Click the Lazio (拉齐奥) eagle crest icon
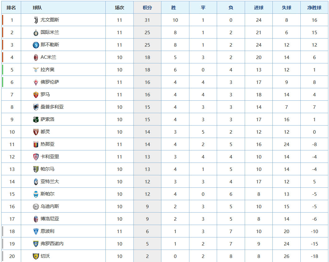 coord(36,70)
